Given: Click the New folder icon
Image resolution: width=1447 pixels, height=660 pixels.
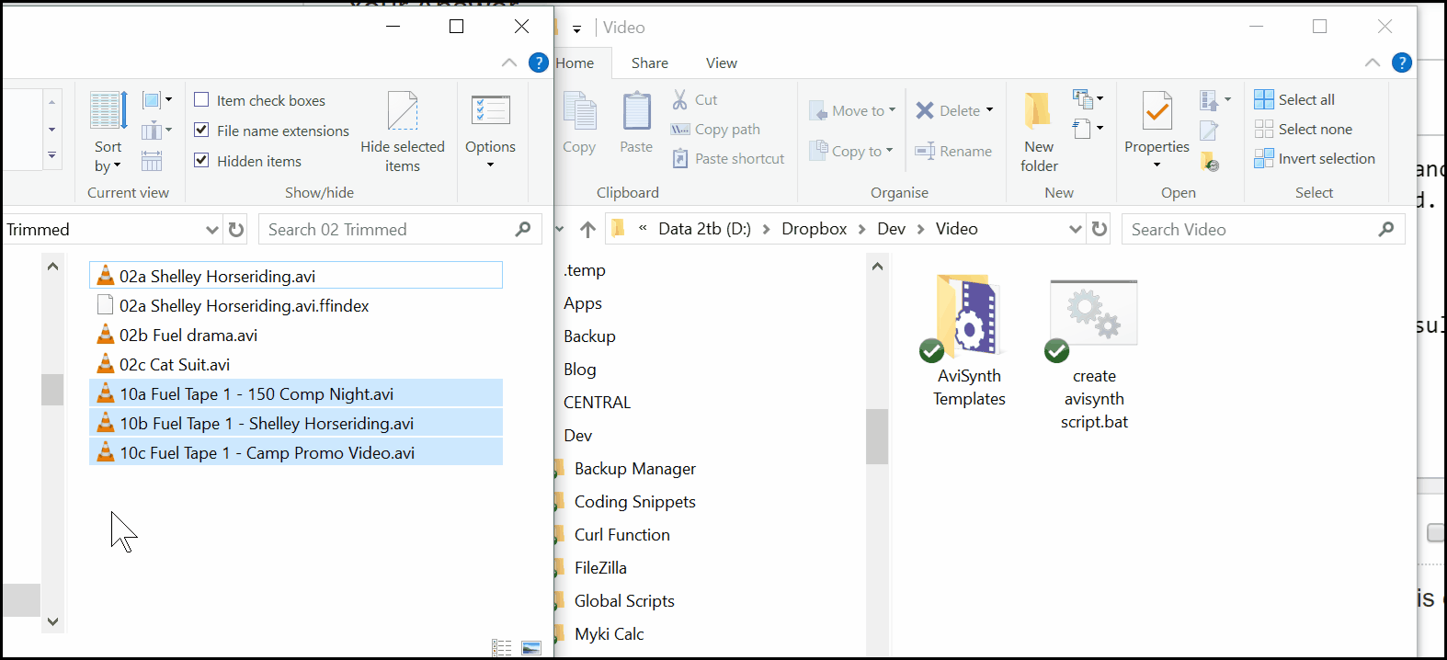Looking at the screenshot, I should pos(1039,110).
